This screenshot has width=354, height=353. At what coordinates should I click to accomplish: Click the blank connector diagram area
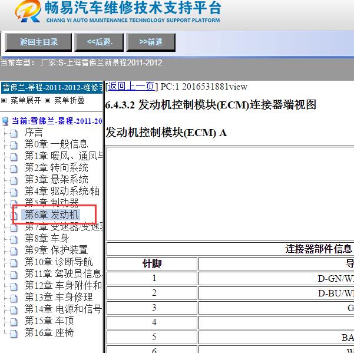[x=230, y=194]
